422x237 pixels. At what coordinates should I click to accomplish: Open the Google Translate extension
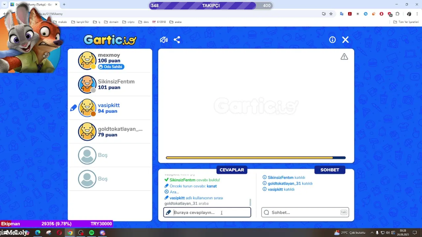click(342, 14)
